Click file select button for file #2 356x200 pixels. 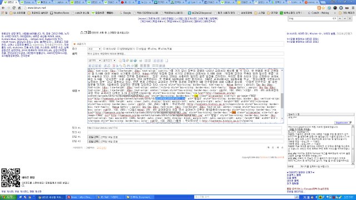(x=93, y=142)
